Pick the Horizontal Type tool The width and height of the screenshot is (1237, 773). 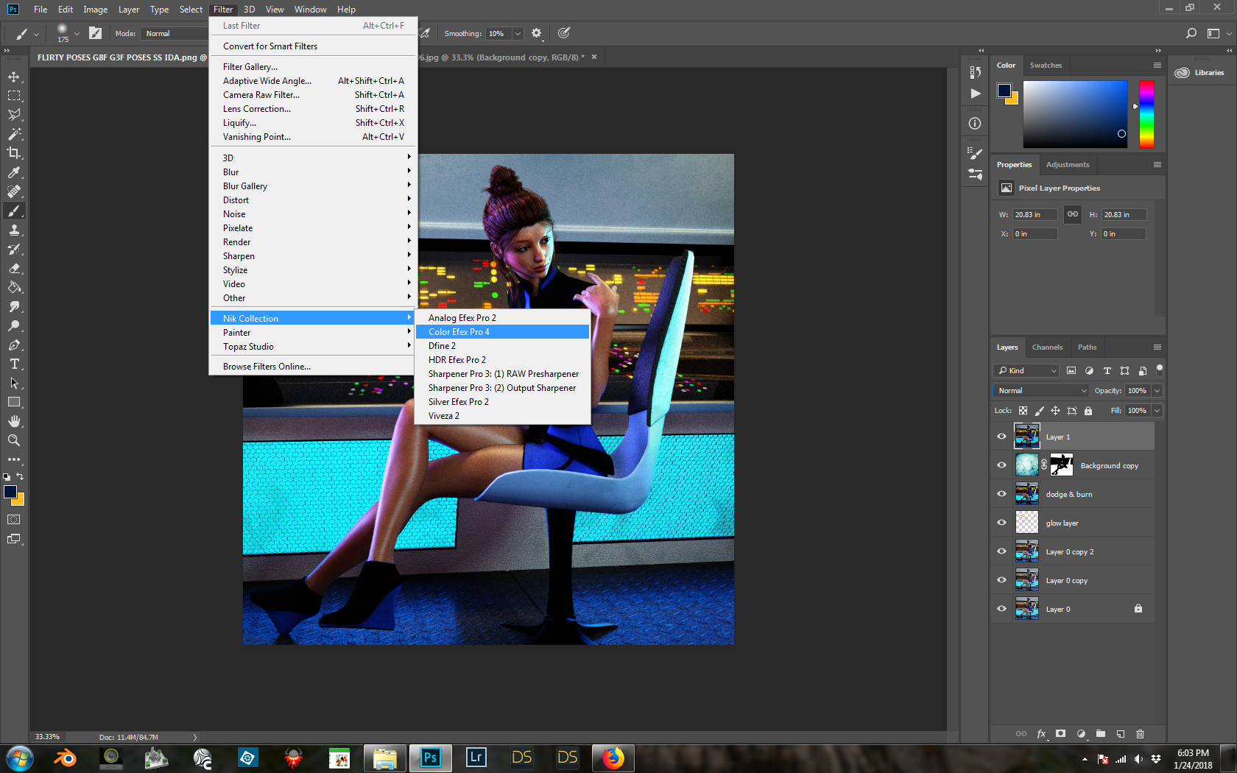pyautogui.click(x=14, y=364)
